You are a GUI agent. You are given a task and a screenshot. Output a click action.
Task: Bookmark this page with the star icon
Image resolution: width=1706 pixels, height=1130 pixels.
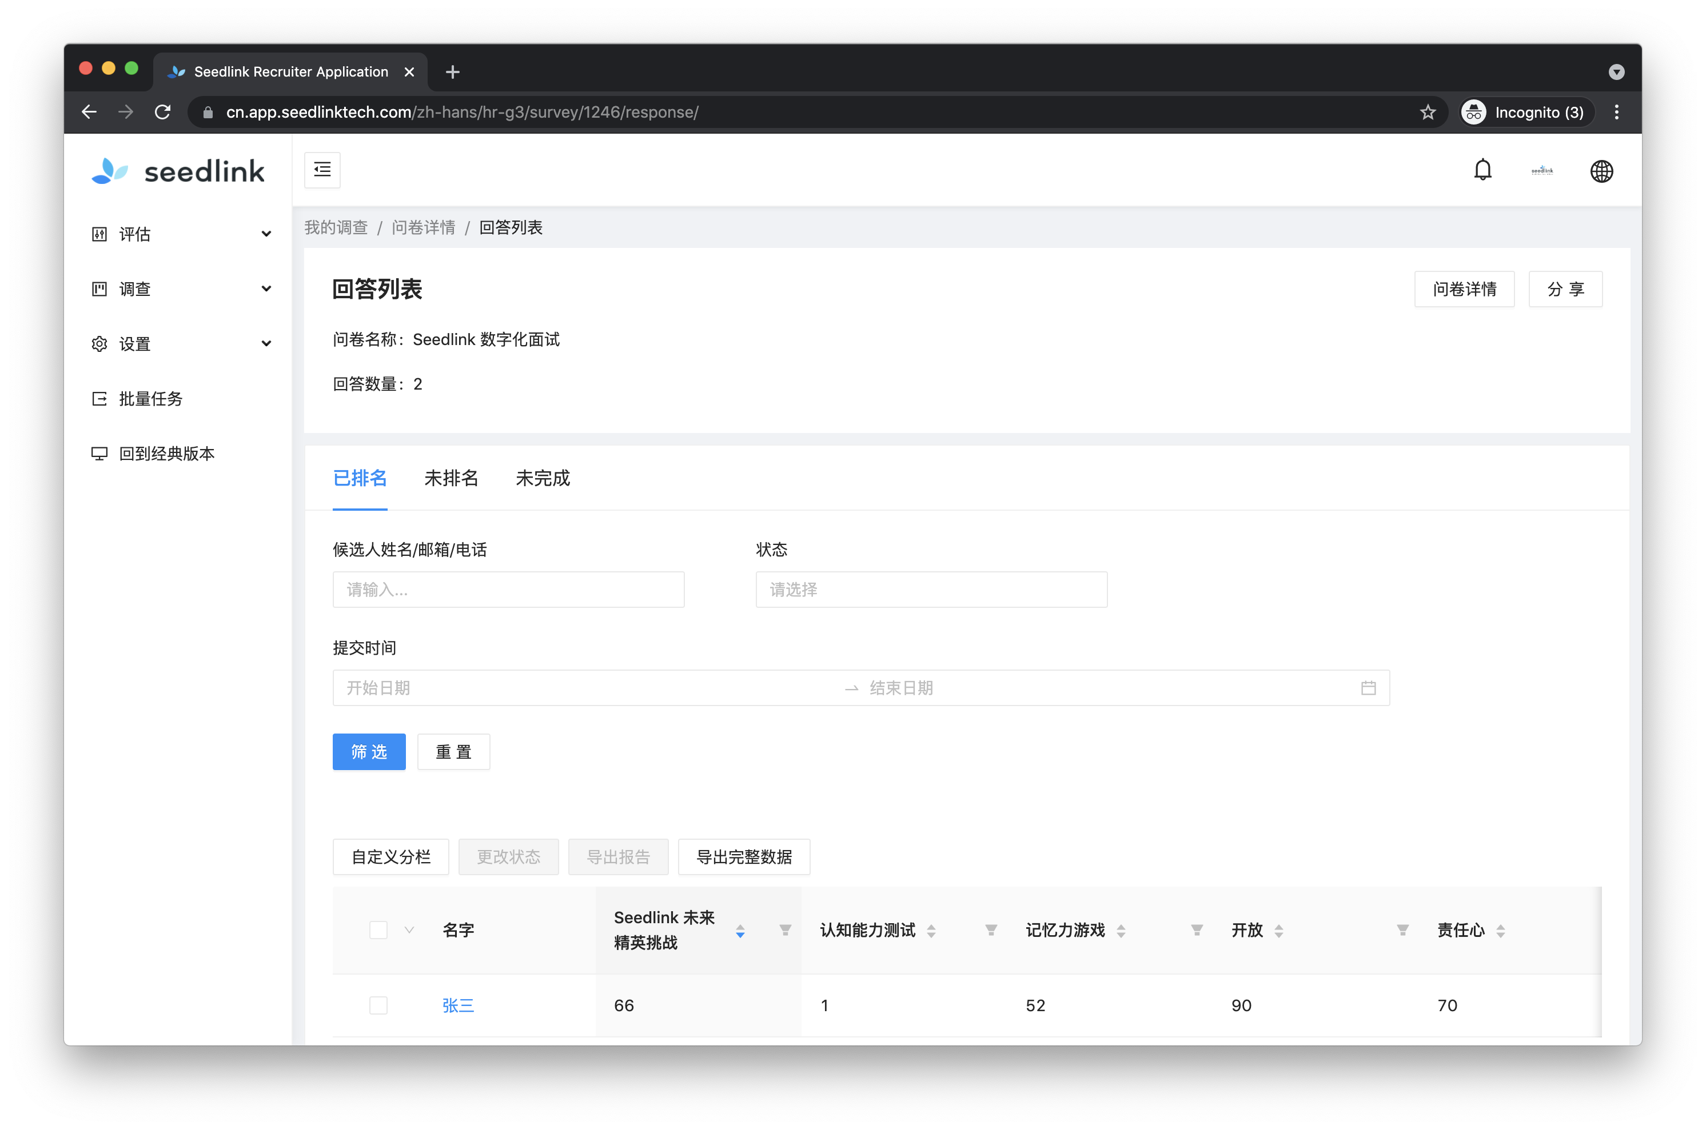pyautogui.click(x=1427, y=112)
